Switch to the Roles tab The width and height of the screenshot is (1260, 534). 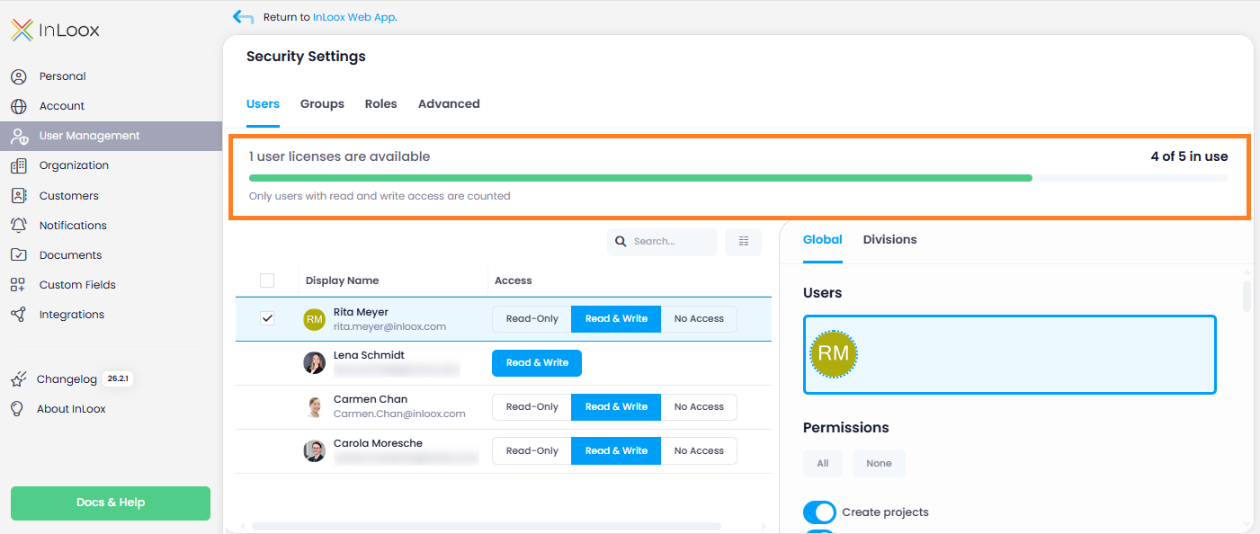click(x=381, y=104)
